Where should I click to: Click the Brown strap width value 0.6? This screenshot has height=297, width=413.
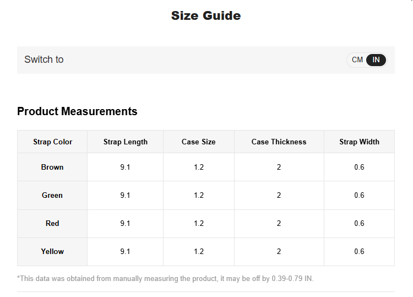click(359, 167)
